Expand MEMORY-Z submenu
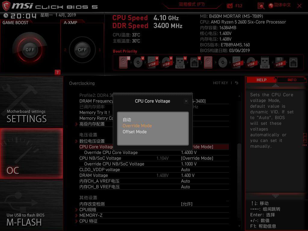The height and width of the screenshot is (231, 308). click(x=91, y=215)
